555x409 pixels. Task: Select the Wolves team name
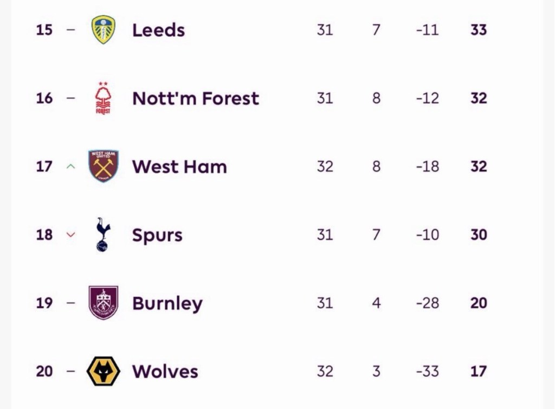(x=165, y=372)
